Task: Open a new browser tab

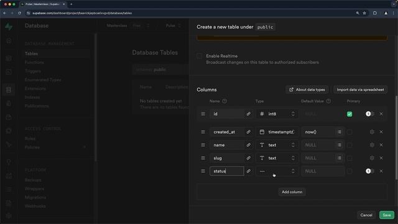Action: pyautogui.click(x=72, y=4)
